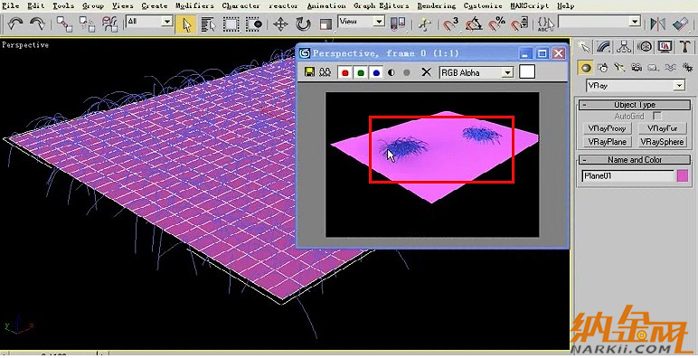This screenshot has width=698, height=358.
Task: Toggle the Spinner Snap magnet
Action: [x=519, y=24]
